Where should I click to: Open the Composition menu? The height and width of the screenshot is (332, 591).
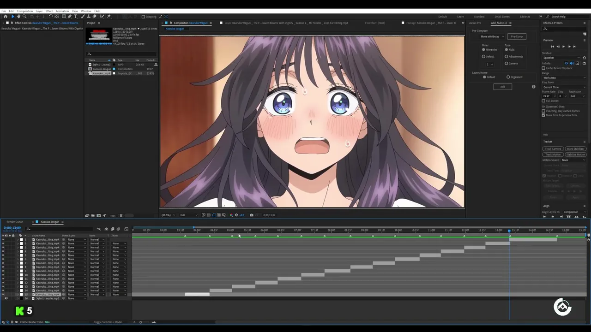pos(24,11)
